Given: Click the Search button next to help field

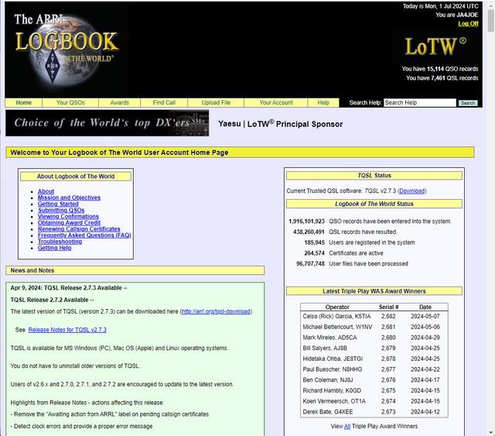Looking at the screenshot, I should 468,103.
